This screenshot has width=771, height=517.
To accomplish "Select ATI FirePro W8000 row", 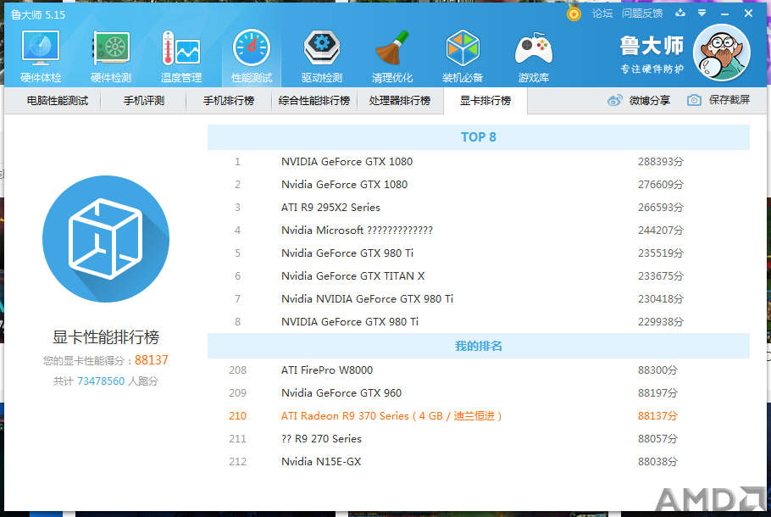I will coord(479,370).
